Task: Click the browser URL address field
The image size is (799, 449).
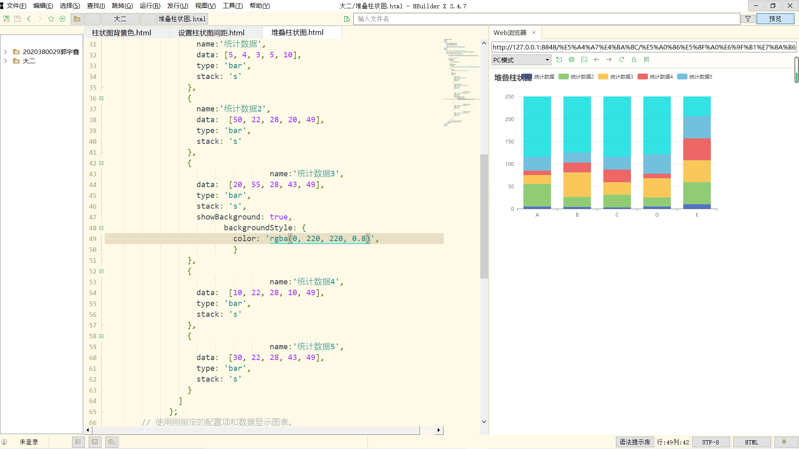Action: point(644,47)
